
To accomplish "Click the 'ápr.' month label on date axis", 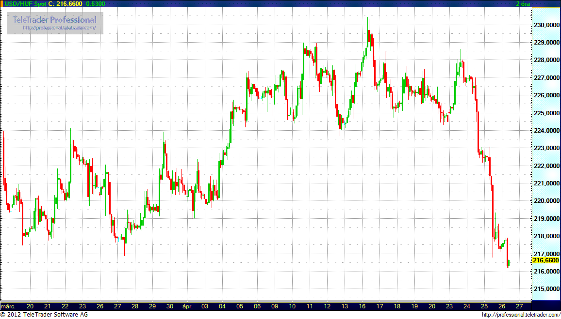I will [187, 306].
